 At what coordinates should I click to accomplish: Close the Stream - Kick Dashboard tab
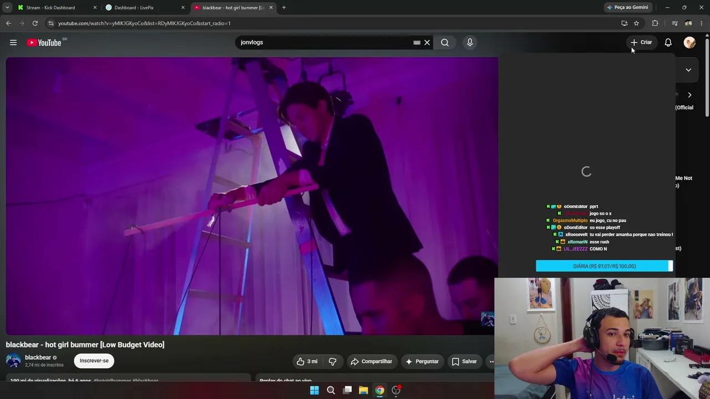[95, 8]
